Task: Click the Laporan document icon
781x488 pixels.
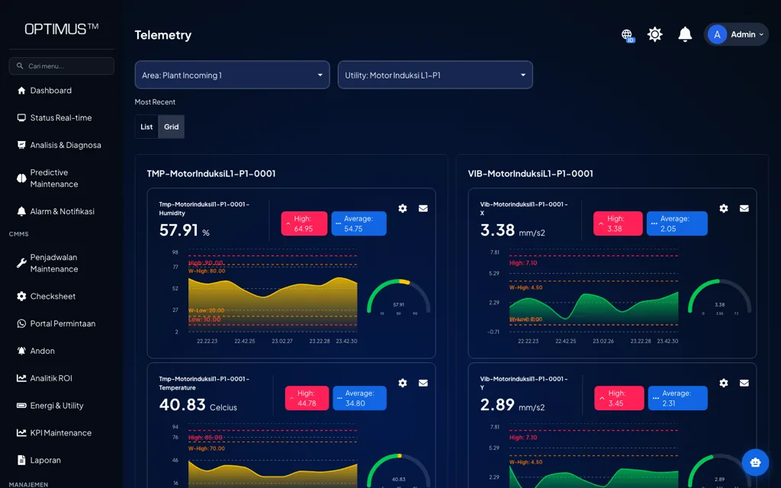Action: click(x=21, y=460)
